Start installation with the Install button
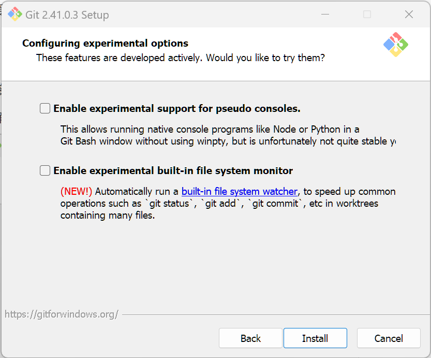 point(315,338)
